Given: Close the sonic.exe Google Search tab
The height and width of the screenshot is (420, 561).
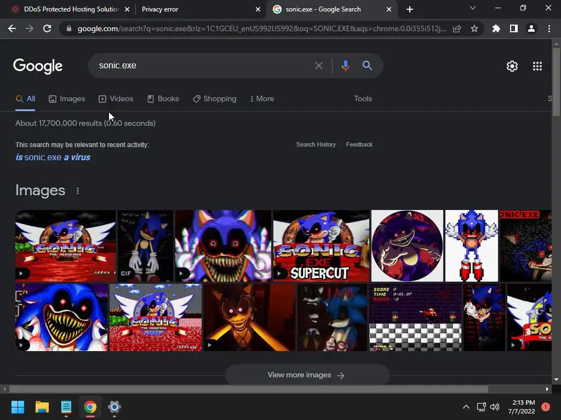Looking at the screenshot, I should pos(389,9).
